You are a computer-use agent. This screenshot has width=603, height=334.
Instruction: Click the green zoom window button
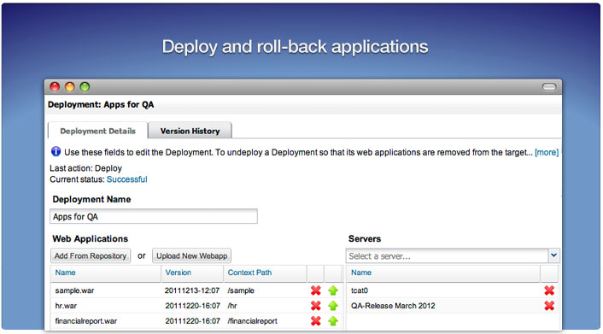[85, 87]
